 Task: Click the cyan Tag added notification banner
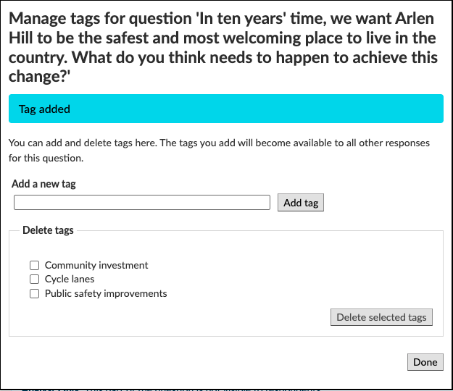tap(226, 109)
